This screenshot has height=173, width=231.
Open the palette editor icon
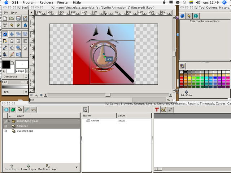182,66
